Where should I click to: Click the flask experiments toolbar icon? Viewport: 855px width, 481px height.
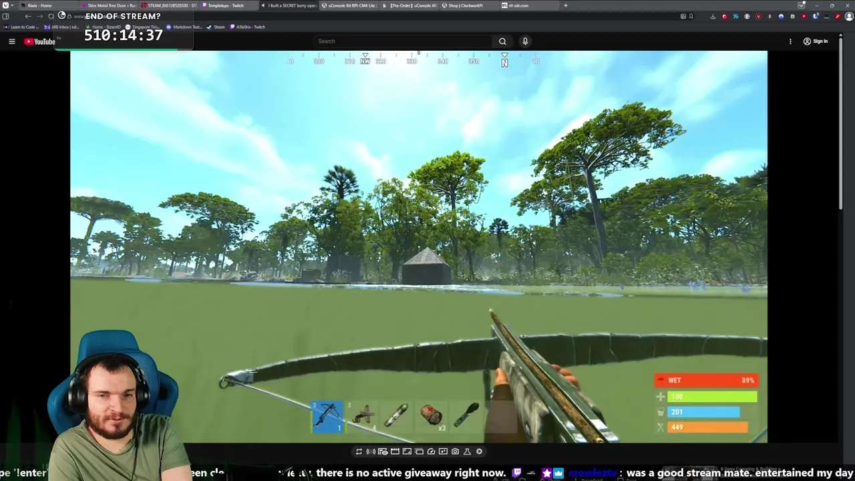467,452
